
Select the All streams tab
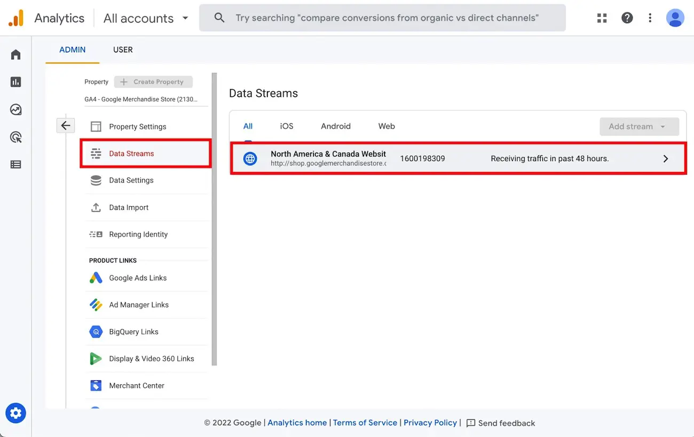[248, 126]
